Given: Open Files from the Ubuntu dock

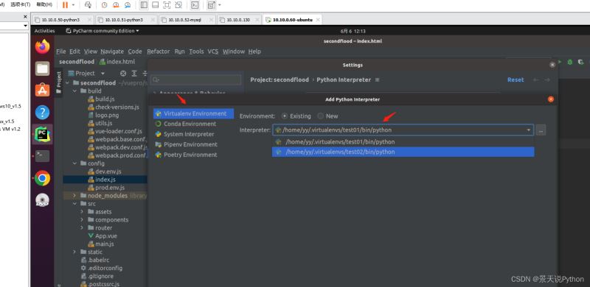Looking at the screenshot, I should pos(43,68).
